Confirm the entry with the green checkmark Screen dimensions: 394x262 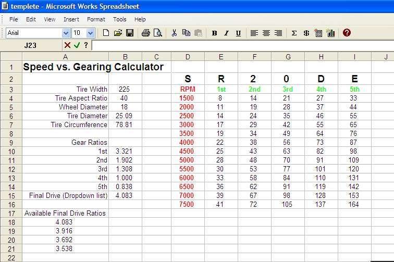77,45
